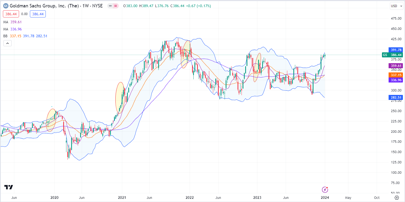
Task: Click the 2021 time axis label
Action: point(122,198)
